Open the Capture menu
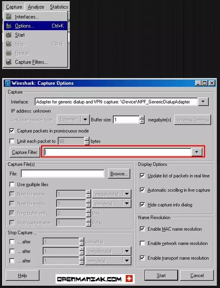 [14, 7]
